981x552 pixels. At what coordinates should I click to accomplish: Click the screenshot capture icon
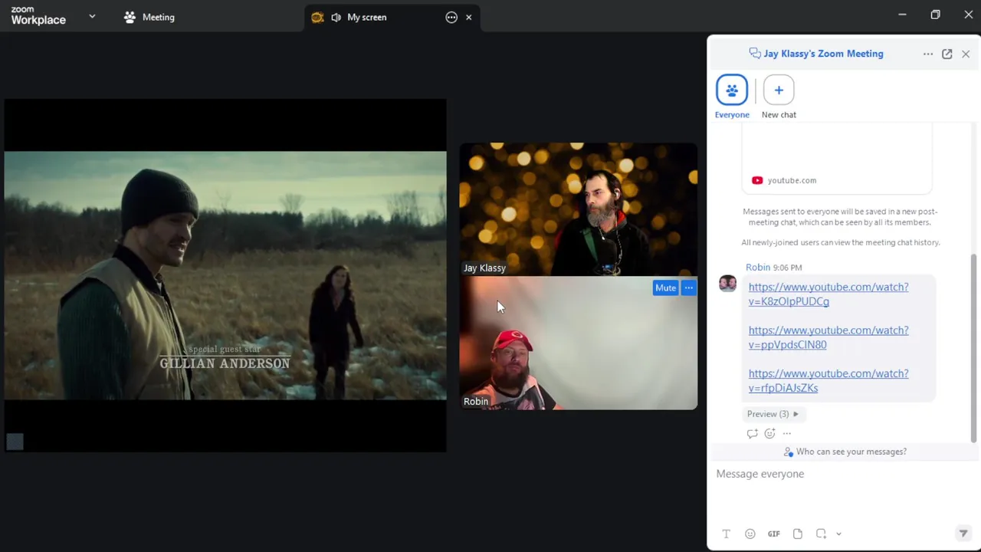pos(821,534)
